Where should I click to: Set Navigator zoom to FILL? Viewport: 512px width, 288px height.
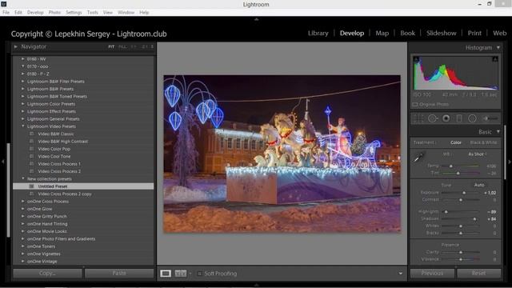pyautogui.click(x=122, y=46)
